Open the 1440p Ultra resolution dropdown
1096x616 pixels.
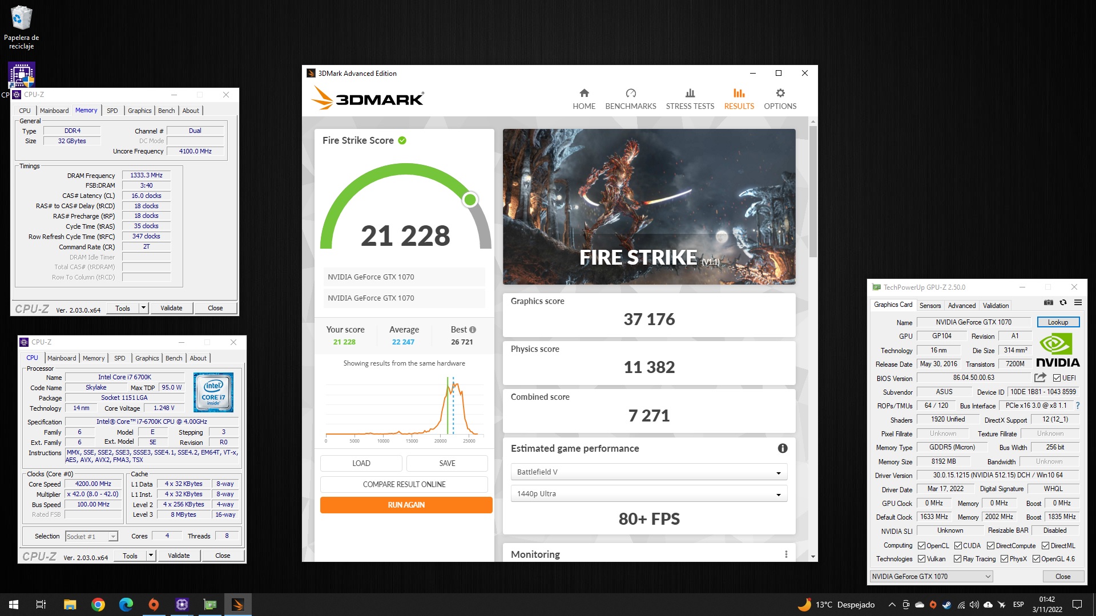649,494
